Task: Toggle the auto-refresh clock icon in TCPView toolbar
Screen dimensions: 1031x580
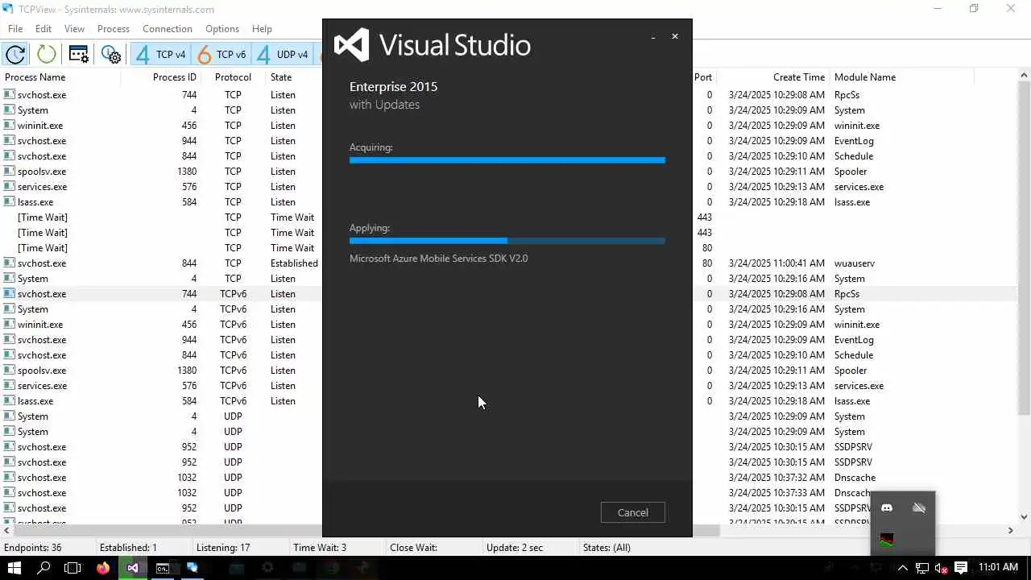Action: click(x=15, y=55)
